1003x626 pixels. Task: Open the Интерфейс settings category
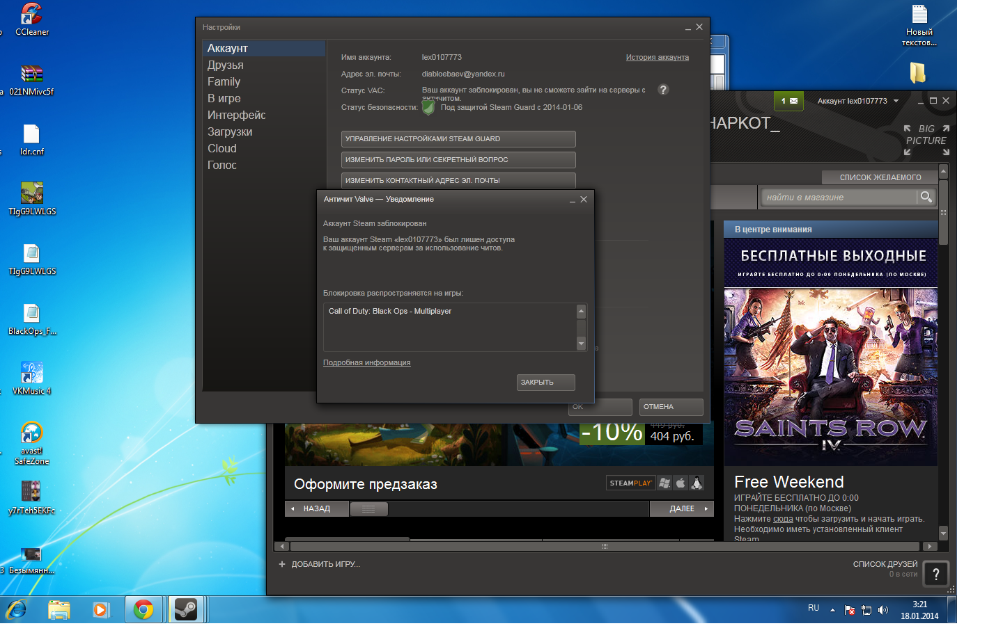264,115
